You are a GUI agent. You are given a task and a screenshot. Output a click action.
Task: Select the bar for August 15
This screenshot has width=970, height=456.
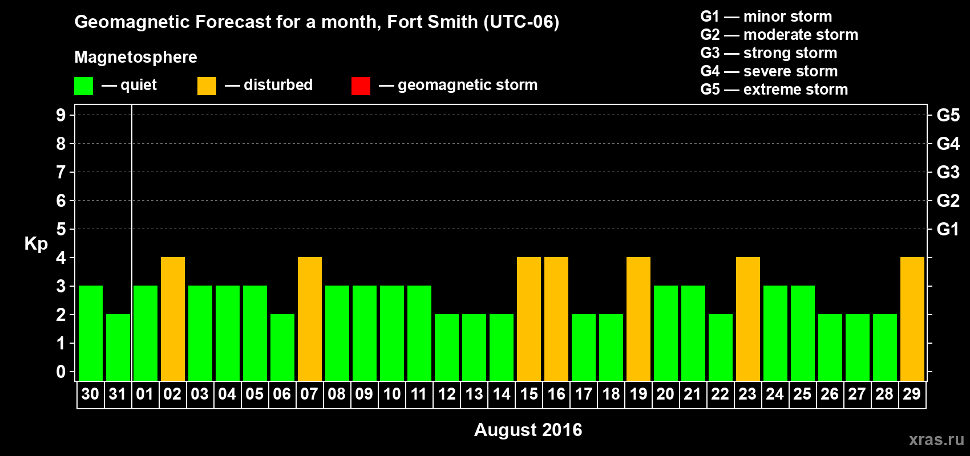529,319
